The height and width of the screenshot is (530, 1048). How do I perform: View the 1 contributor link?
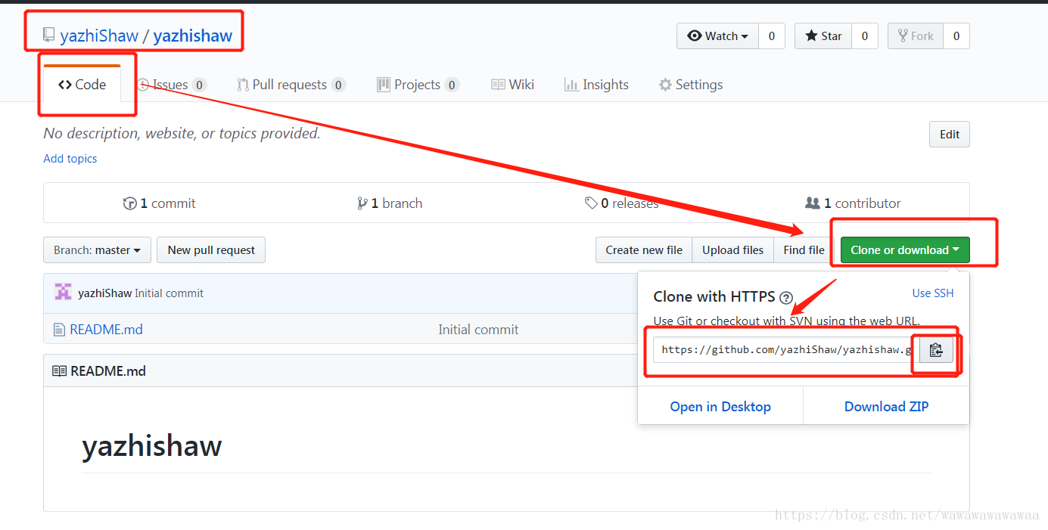point(853,203)
